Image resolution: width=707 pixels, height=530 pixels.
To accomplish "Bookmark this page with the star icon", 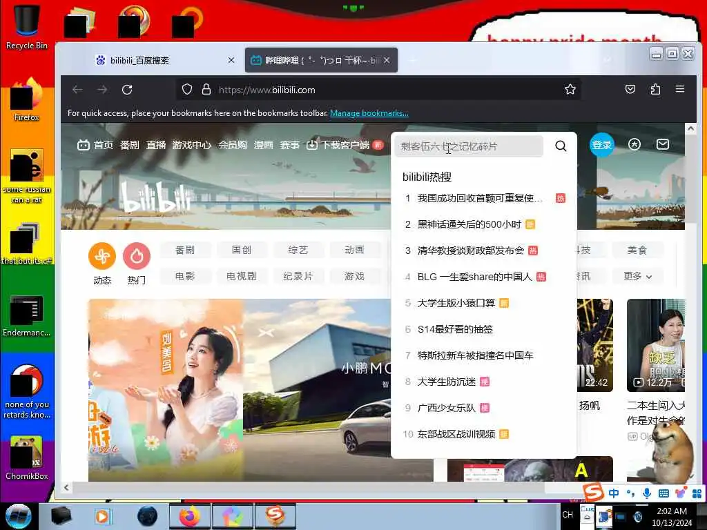I will (570, 89).
